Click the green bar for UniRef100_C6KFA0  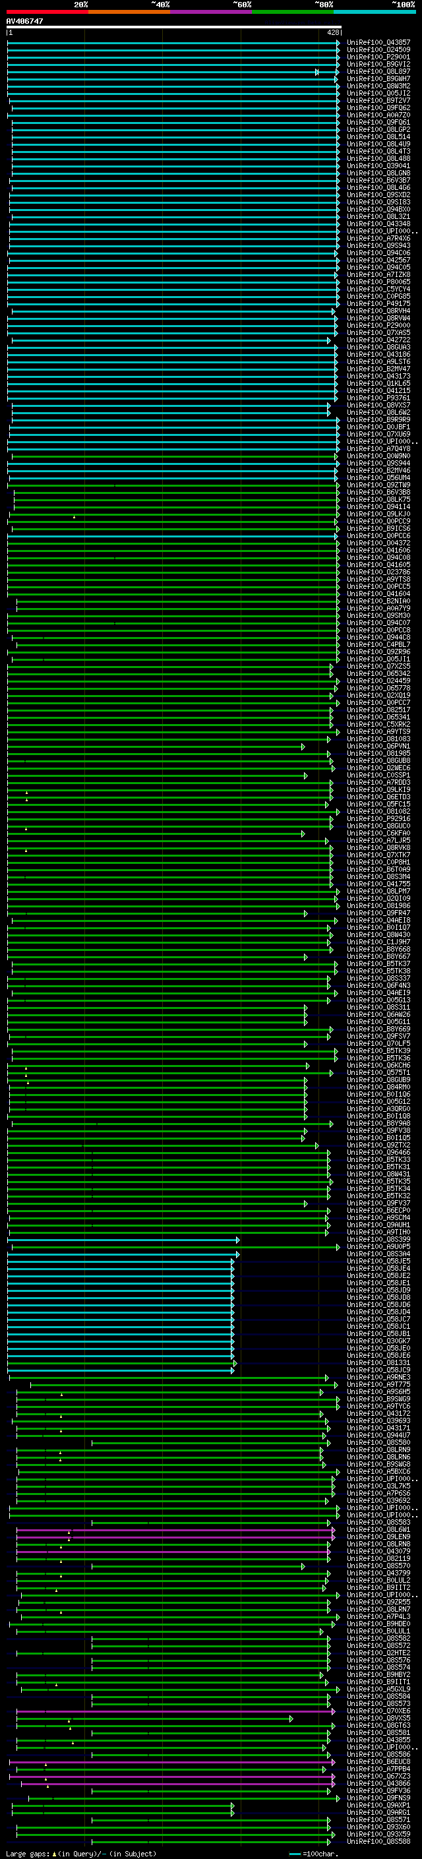[x=156, y=834]
